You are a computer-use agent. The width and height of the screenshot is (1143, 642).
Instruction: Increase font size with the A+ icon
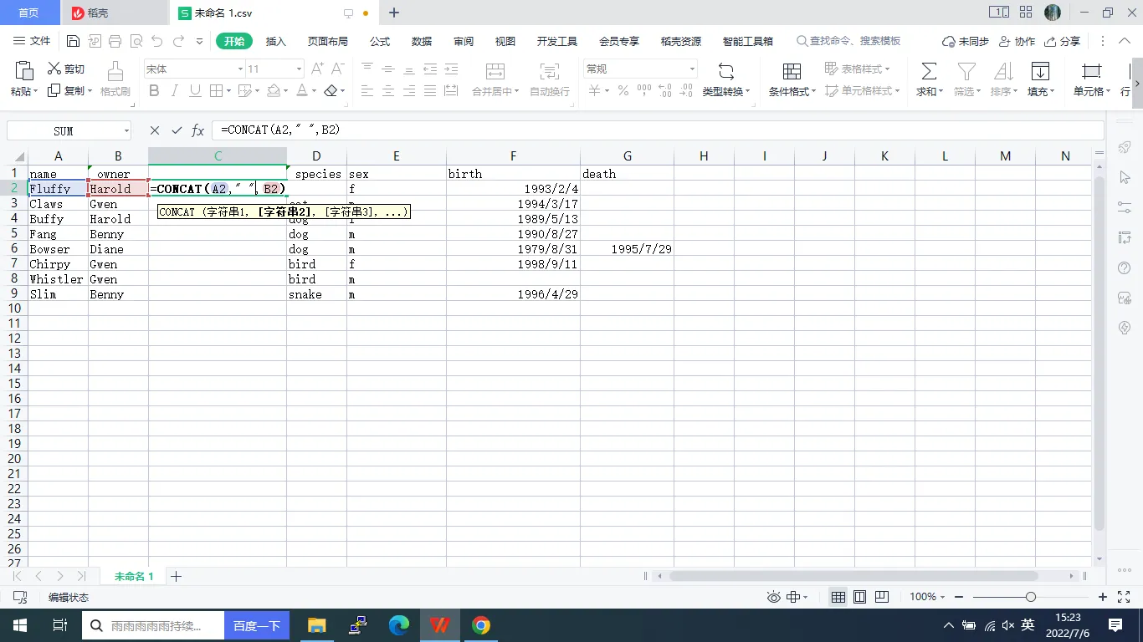tap(317, 69)
